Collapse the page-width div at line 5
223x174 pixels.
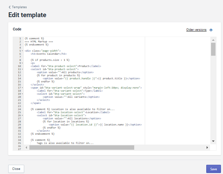pos(23,51)
